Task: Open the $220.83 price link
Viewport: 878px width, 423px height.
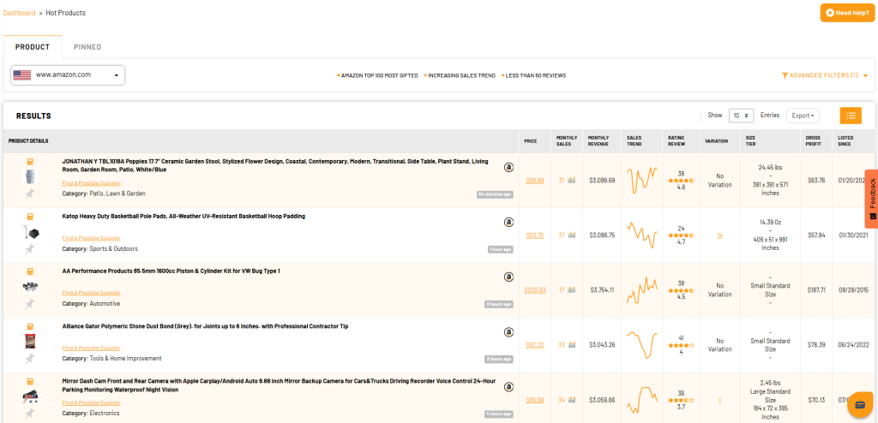Action: coord(535,289)
